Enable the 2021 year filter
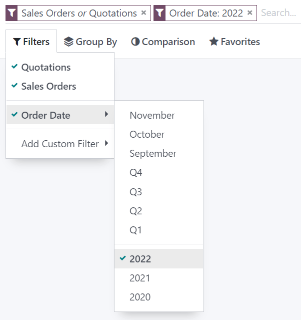This screenshot has width=301, height=320. (x=140, y=278)
